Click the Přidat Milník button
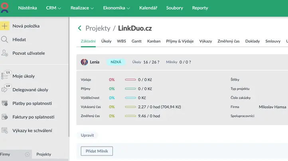Viewport: 288px width, 161px height. (x=97, y=151)
